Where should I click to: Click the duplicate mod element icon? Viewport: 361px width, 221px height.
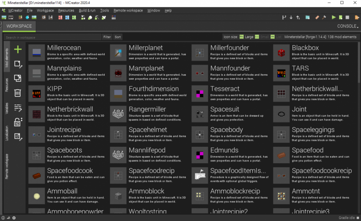tap(18, 79)
